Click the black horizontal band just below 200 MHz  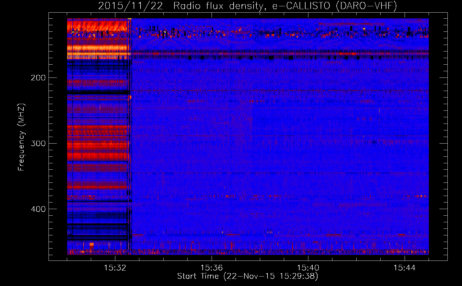pos(97,92)
